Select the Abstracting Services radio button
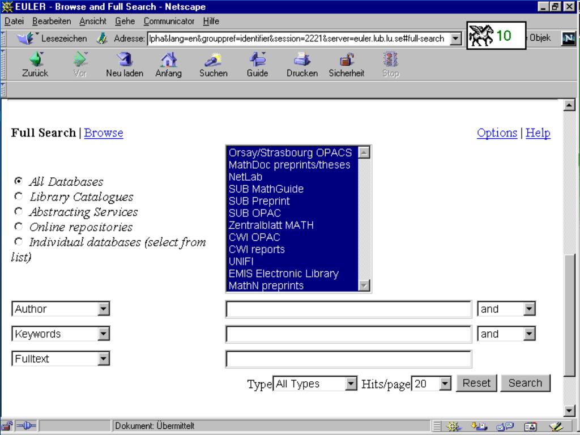 (18, 211)
